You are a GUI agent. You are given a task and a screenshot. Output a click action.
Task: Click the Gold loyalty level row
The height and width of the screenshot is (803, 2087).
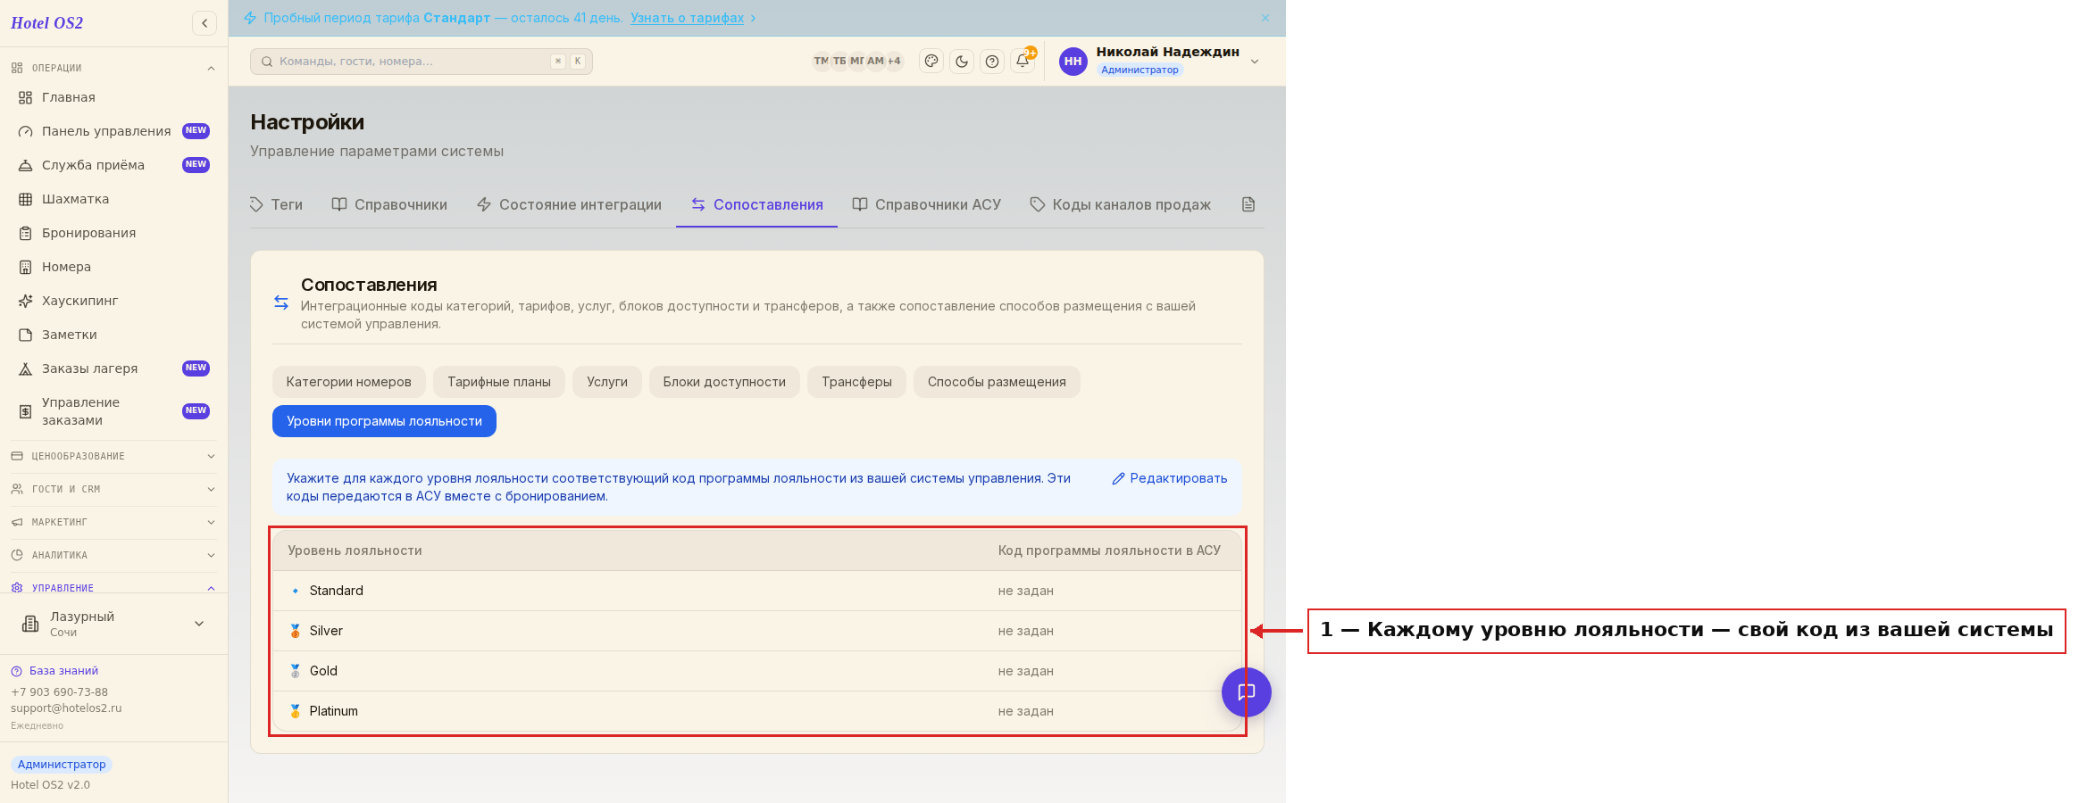[757, 671]
